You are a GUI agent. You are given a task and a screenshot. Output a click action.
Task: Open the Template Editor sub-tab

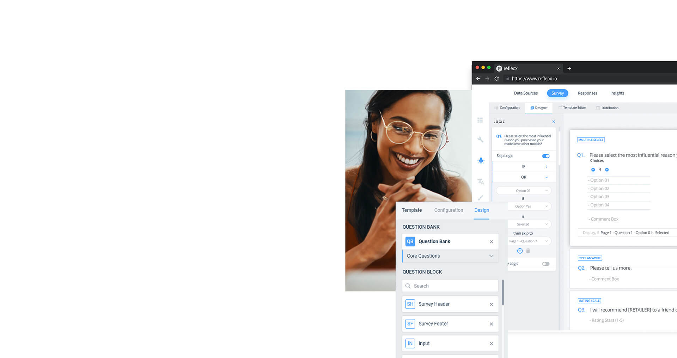(x=572, y=108)
